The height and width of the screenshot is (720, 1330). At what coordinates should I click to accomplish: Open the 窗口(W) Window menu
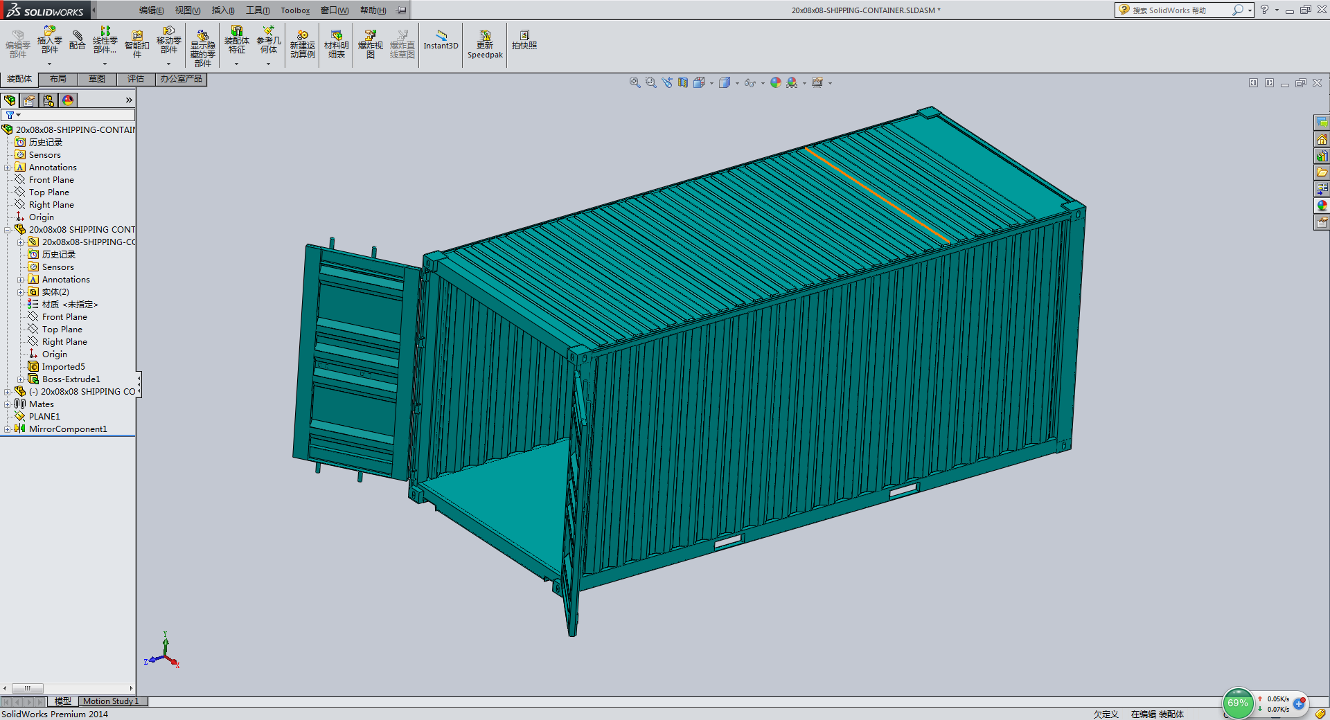point(335,10)
